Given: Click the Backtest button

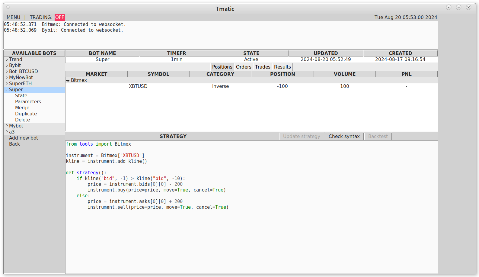Looking at the screenshot, I should (378, 137).
